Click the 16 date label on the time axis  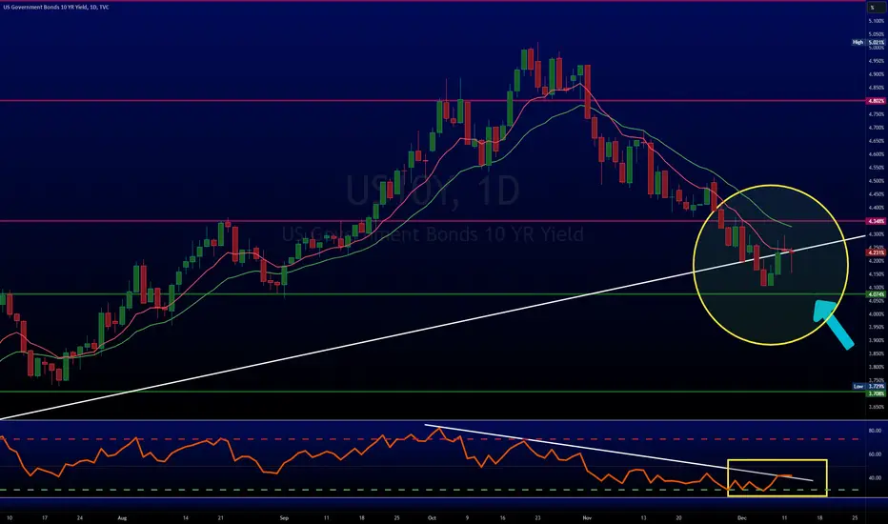[502, 517]
